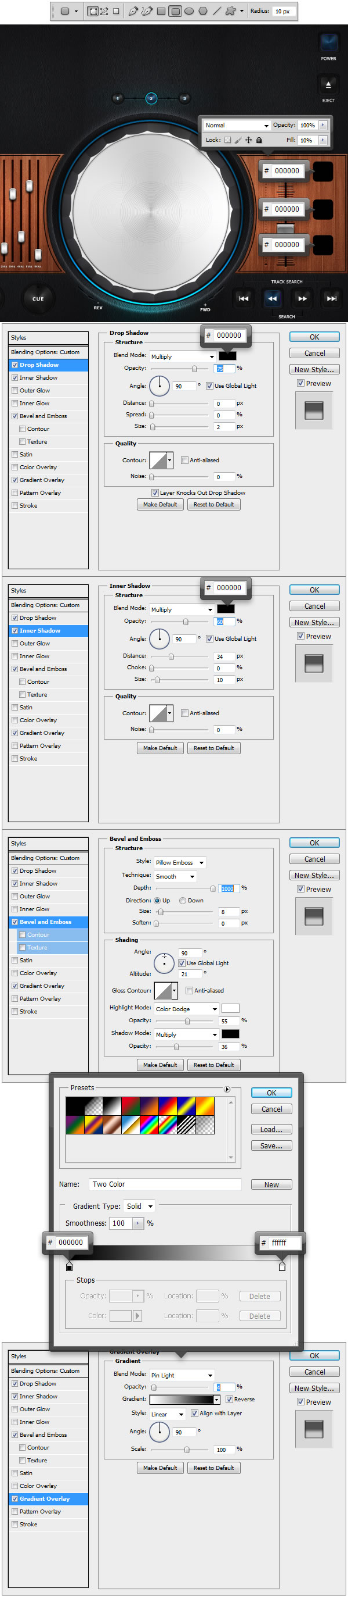Select Bevel and Emboss in third Styles list
This screenshot has width=348, height=1599.
48,922
